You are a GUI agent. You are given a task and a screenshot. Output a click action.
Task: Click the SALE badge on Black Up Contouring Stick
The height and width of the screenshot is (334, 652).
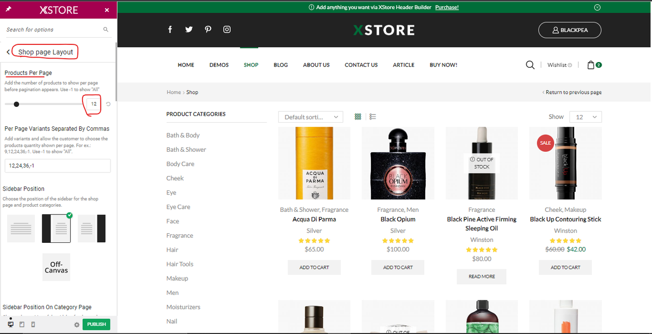546,143
